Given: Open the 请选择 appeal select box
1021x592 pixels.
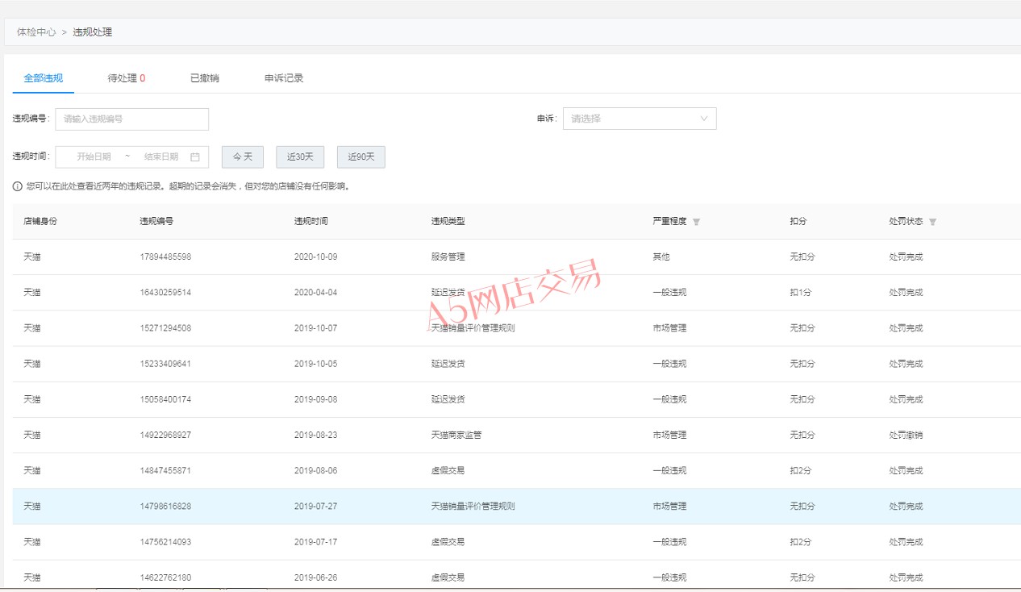Looking at the screenshot, I should point(639,119).
